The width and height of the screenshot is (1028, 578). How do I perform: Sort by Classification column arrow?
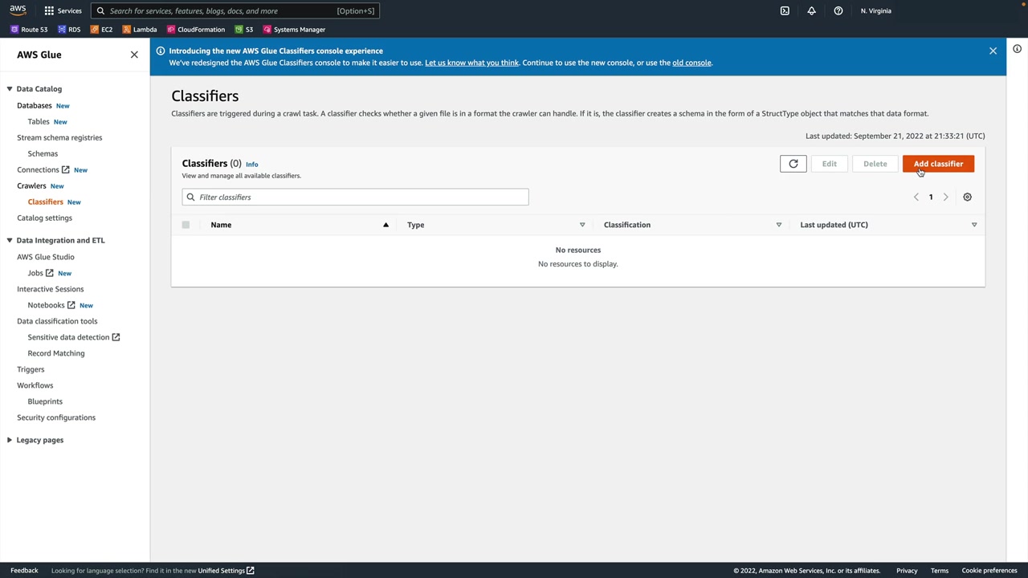[778, 225]
